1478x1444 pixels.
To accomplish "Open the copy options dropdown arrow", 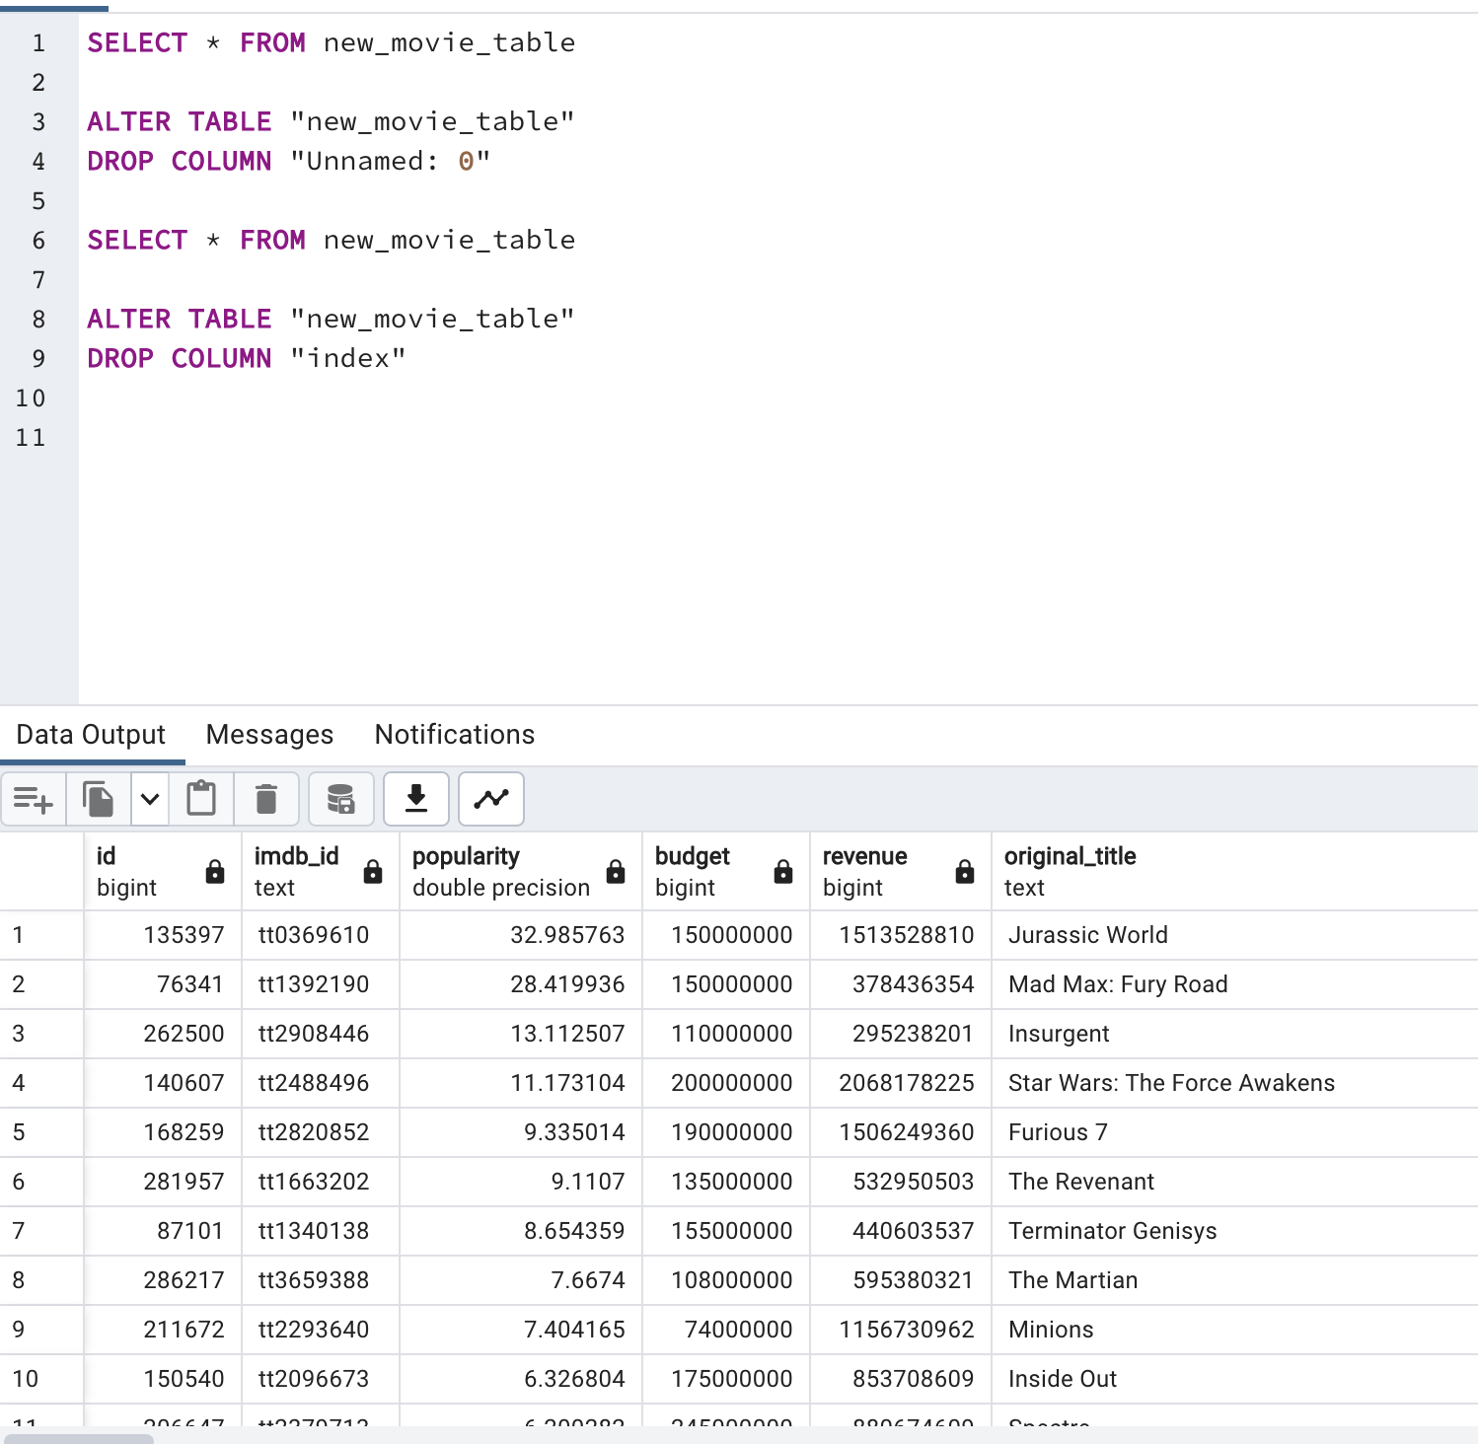I will [x=149, y=799].
